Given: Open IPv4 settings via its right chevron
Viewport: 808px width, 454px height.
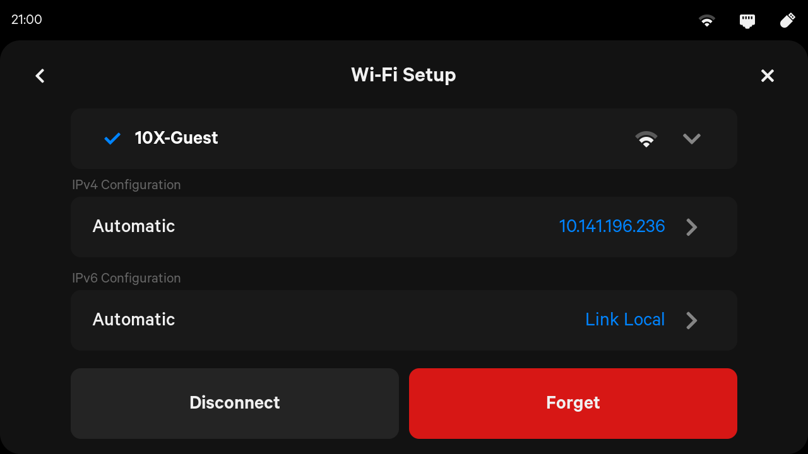Looking at the screenshot, I should (692, 227).
